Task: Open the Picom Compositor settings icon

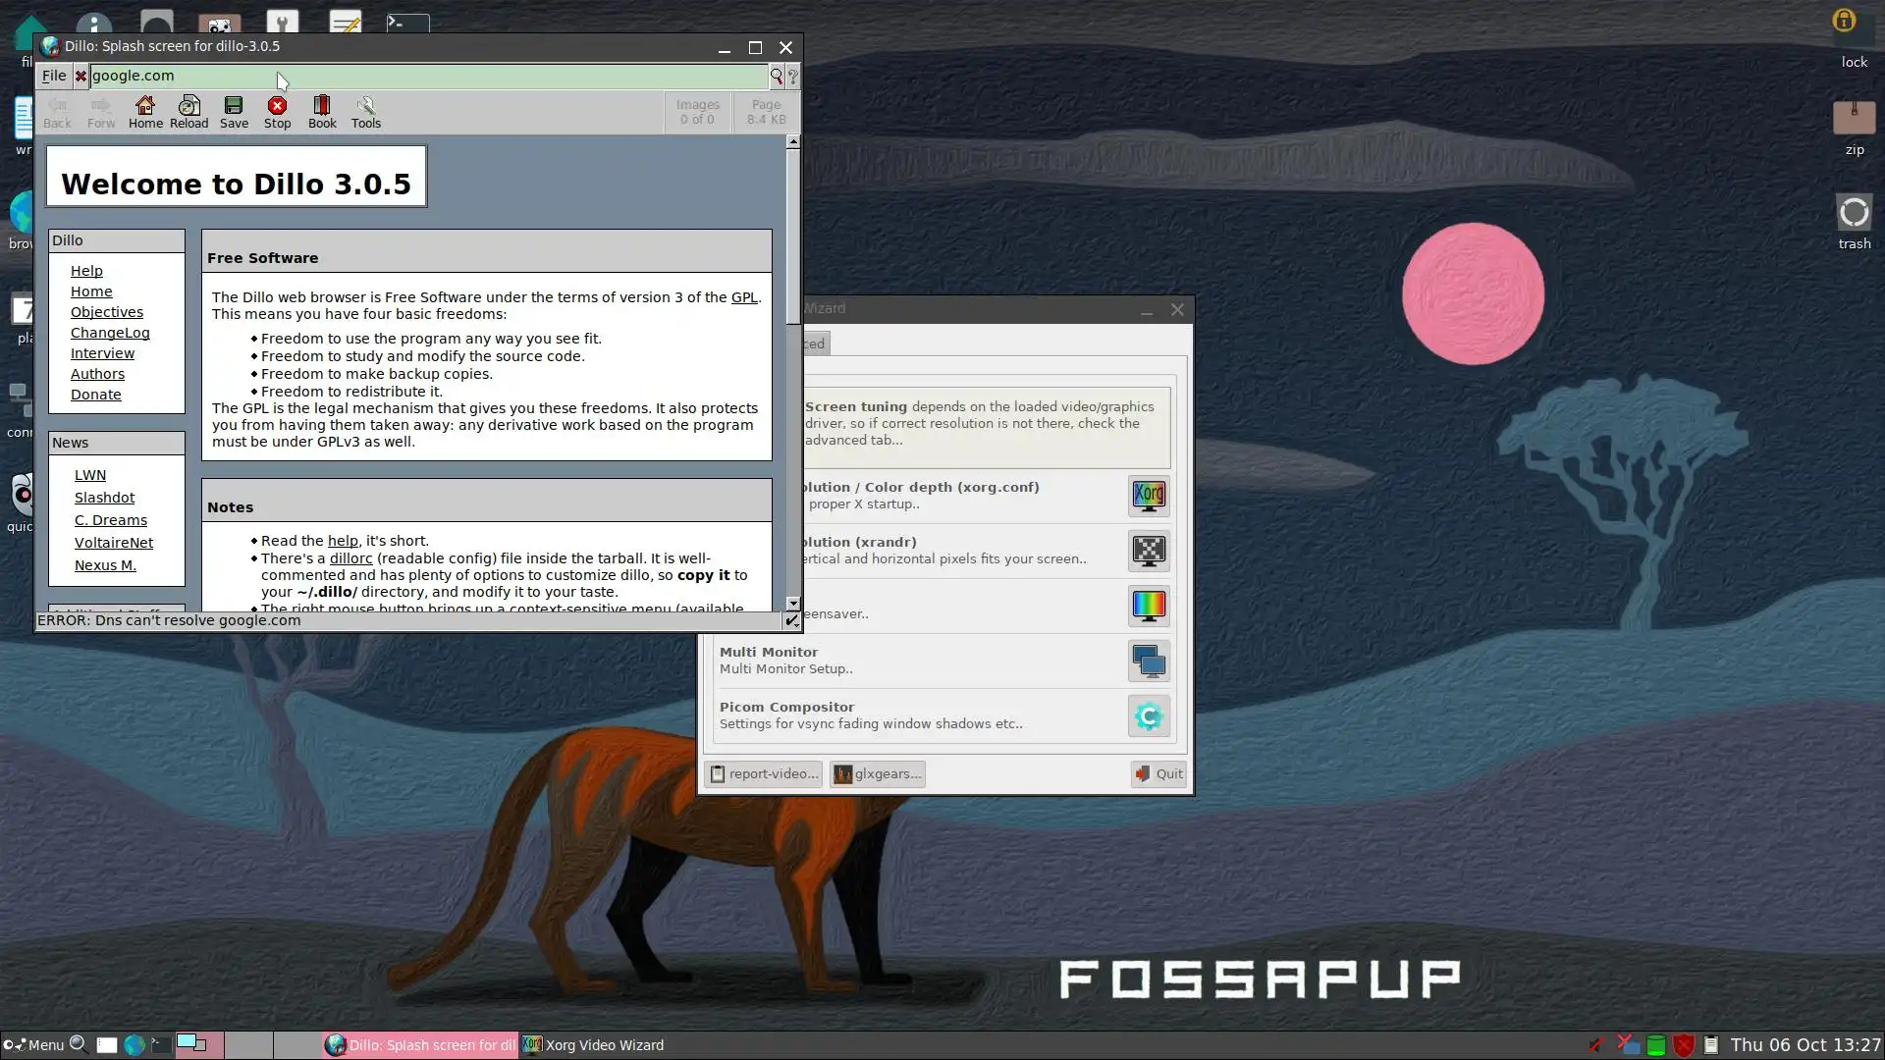Action: [x=1148, y=715]
